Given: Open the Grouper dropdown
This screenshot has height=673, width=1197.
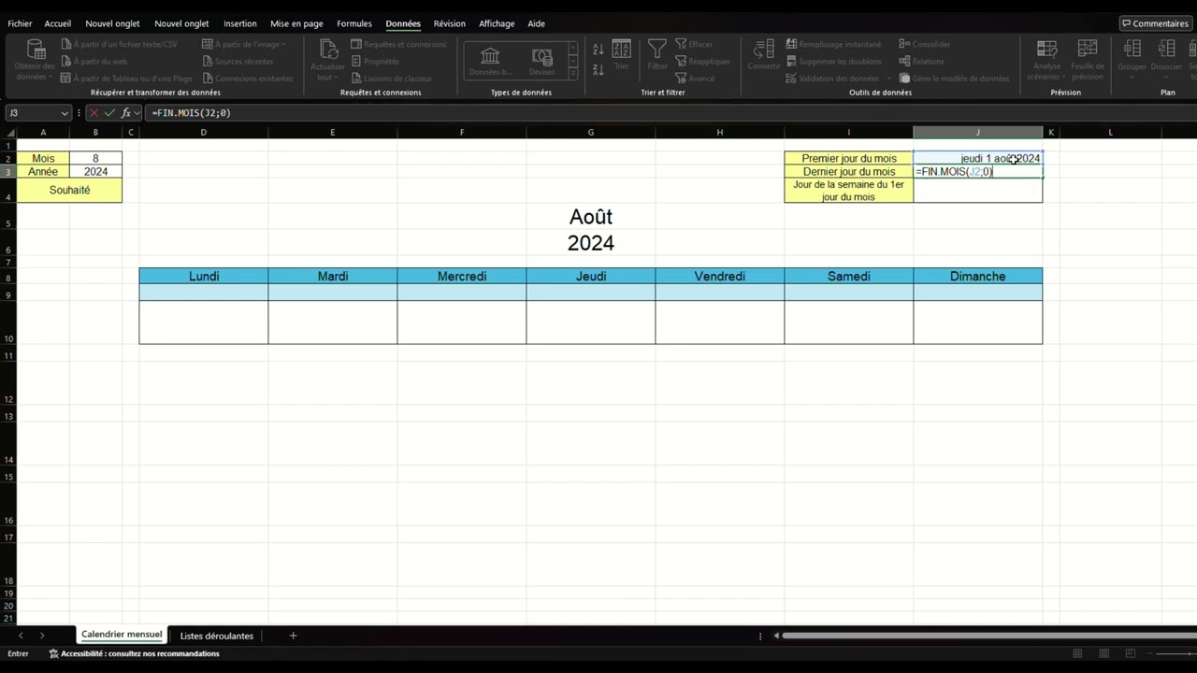Looking at the screenshot, I should click(1132, 60).
